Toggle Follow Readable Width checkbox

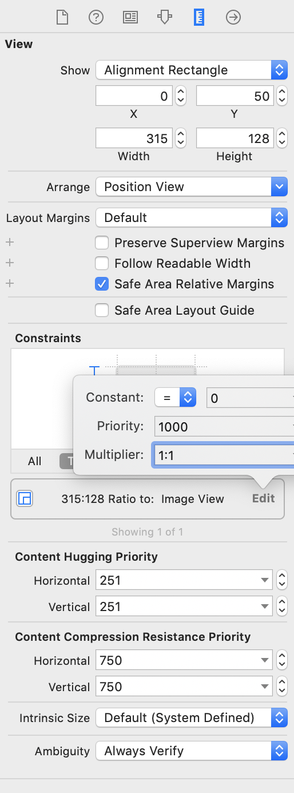[x=102, y=263]
